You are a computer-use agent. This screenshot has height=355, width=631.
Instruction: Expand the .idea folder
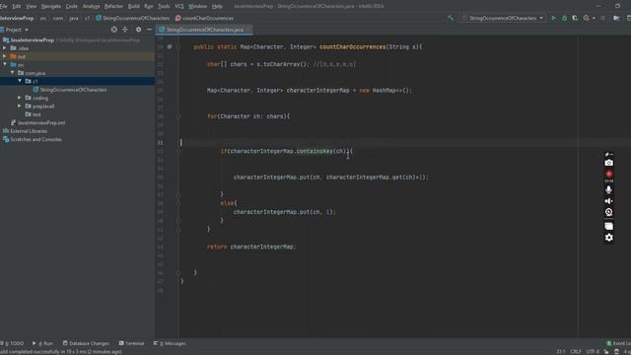4,48
